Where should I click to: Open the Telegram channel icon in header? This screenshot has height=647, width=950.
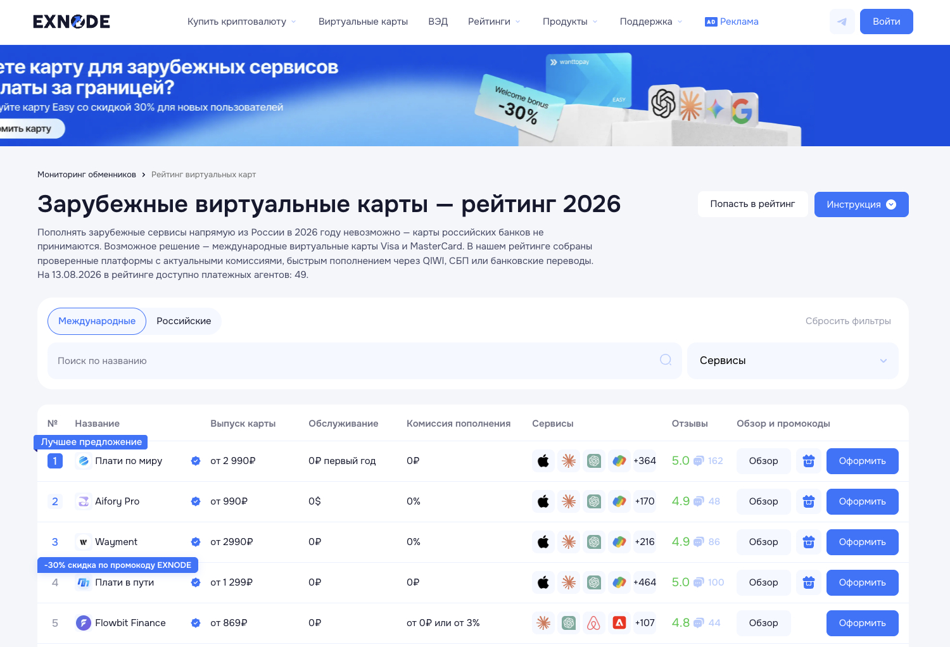[x=842, y=22]
